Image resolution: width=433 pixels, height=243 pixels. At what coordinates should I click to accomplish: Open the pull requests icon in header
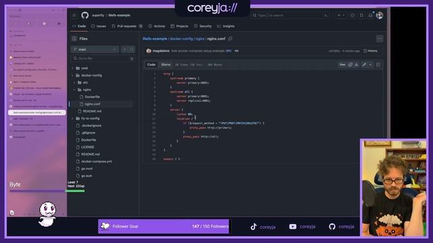pos(361,16)
